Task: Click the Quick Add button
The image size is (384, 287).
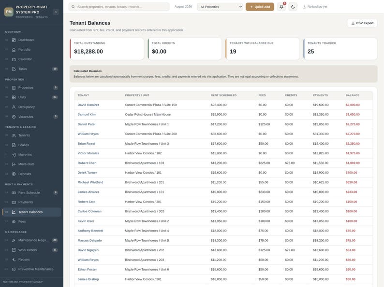Action: [x=260, y=7]
